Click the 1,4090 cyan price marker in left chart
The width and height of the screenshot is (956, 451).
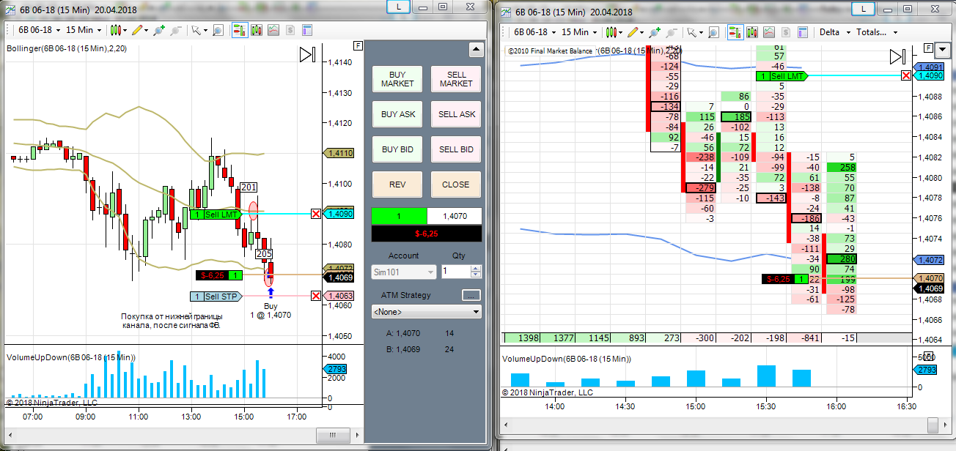click(339, 214)
